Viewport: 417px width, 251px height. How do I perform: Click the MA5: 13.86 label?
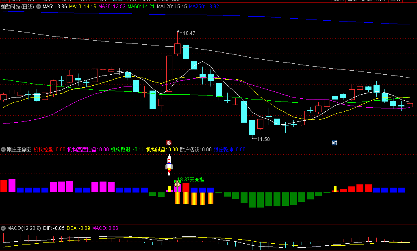coord(55,6)
